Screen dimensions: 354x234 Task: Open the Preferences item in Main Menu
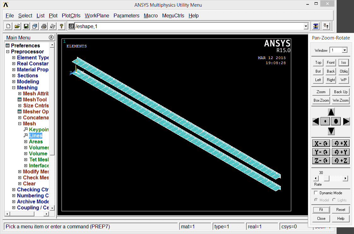25,45
